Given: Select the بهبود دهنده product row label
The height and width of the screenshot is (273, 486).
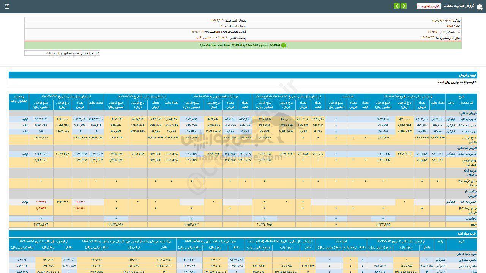Looking at the screenshot, I should click(469, 131).
